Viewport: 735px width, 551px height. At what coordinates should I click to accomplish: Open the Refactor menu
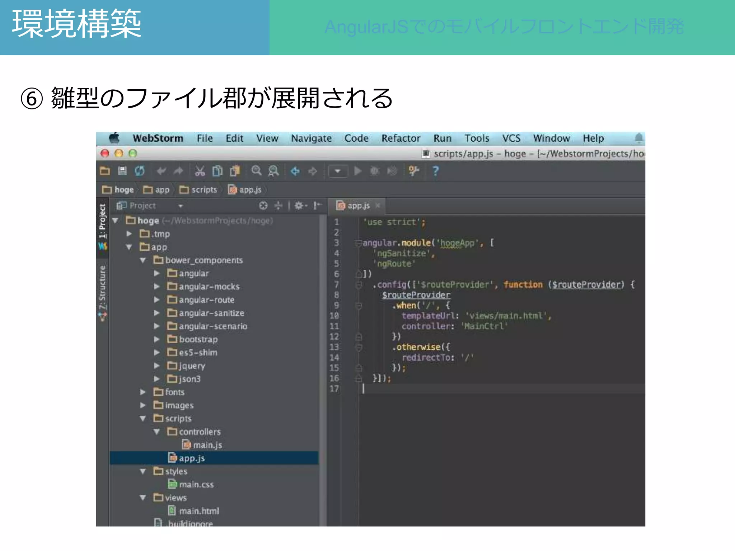401,138
